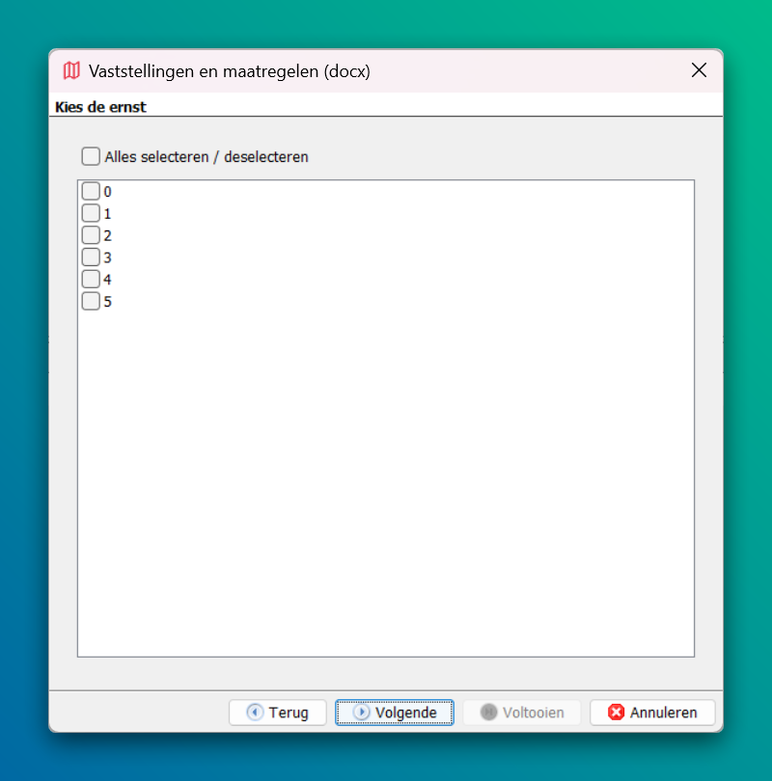Proceed with the Volgende button label
The image size is (772, 781).
pyautogui.click(x=405, y=713)
